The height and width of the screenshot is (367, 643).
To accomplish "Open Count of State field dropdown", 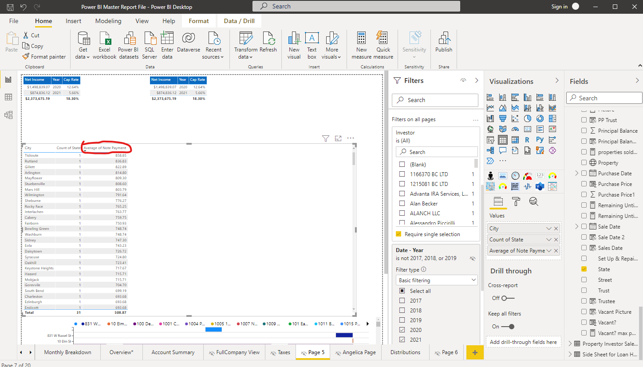I will (549, 240).
